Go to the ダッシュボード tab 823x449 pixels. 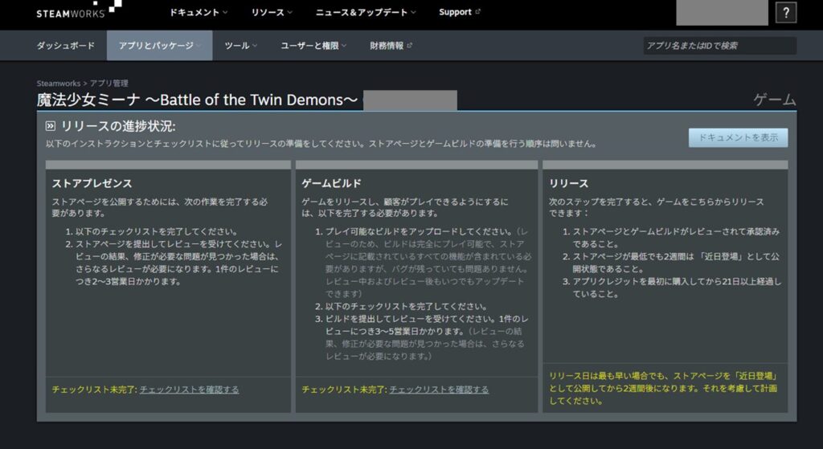[65, 46]
